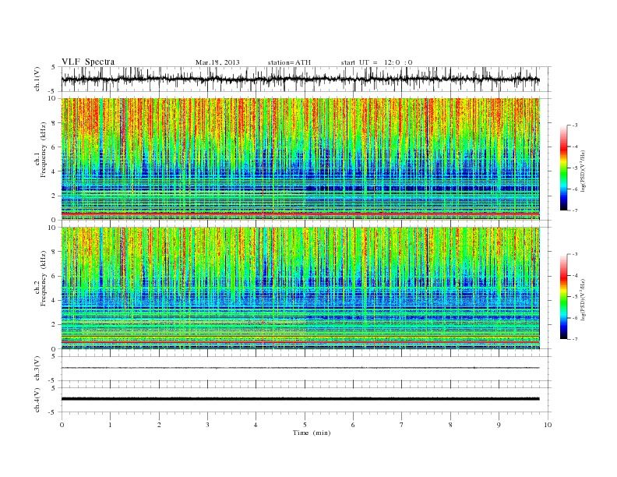The image size is (617, 477).
Task: Click the "8" kHz tick on ch.1 axis
Action: [x=55, y=123]
